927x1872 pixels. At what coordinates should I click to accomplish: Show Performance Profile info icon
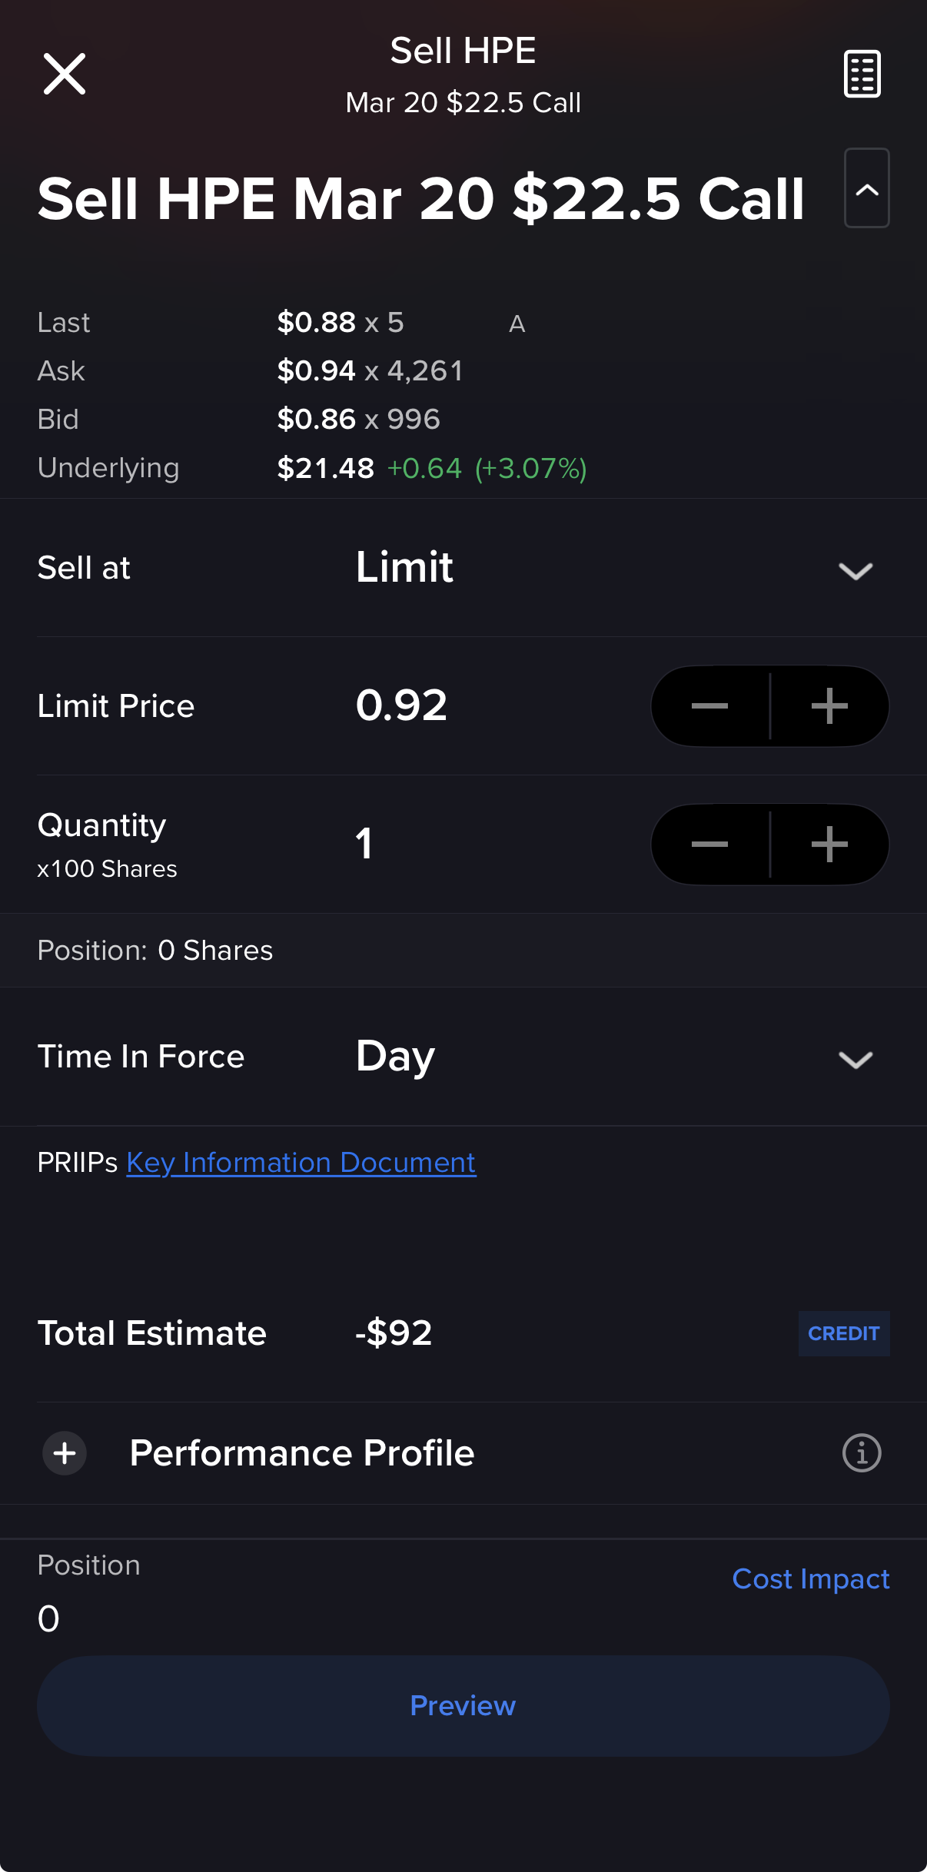point(862,1453)
